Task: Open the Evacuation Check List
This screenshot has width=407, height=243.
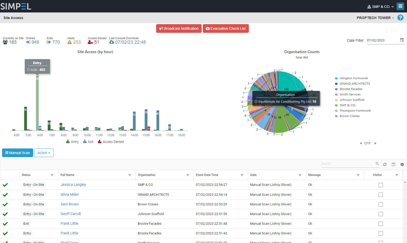Action: (226, 28)
